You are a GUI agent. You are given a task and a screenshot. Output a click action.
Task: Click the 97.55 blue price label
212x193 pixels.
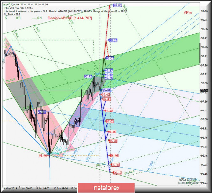click(106, 90)
